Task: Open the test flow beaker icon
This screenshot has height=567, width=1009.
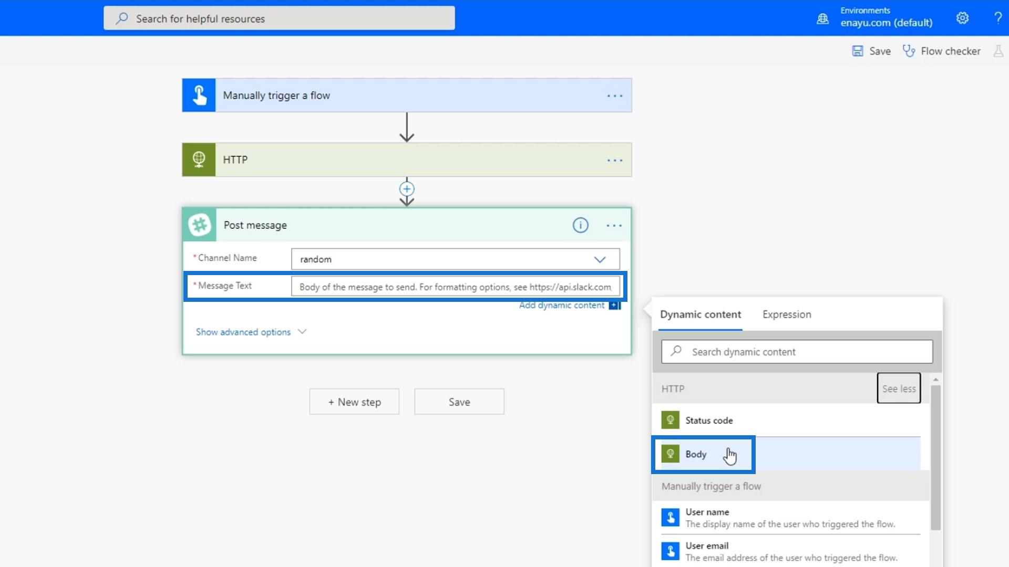Action: click(998, 51)
